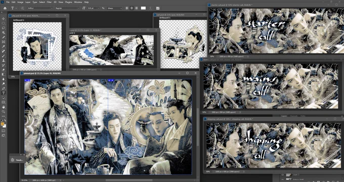
Task: Swap foreground and background colors
Action: (x=5, y=121)
